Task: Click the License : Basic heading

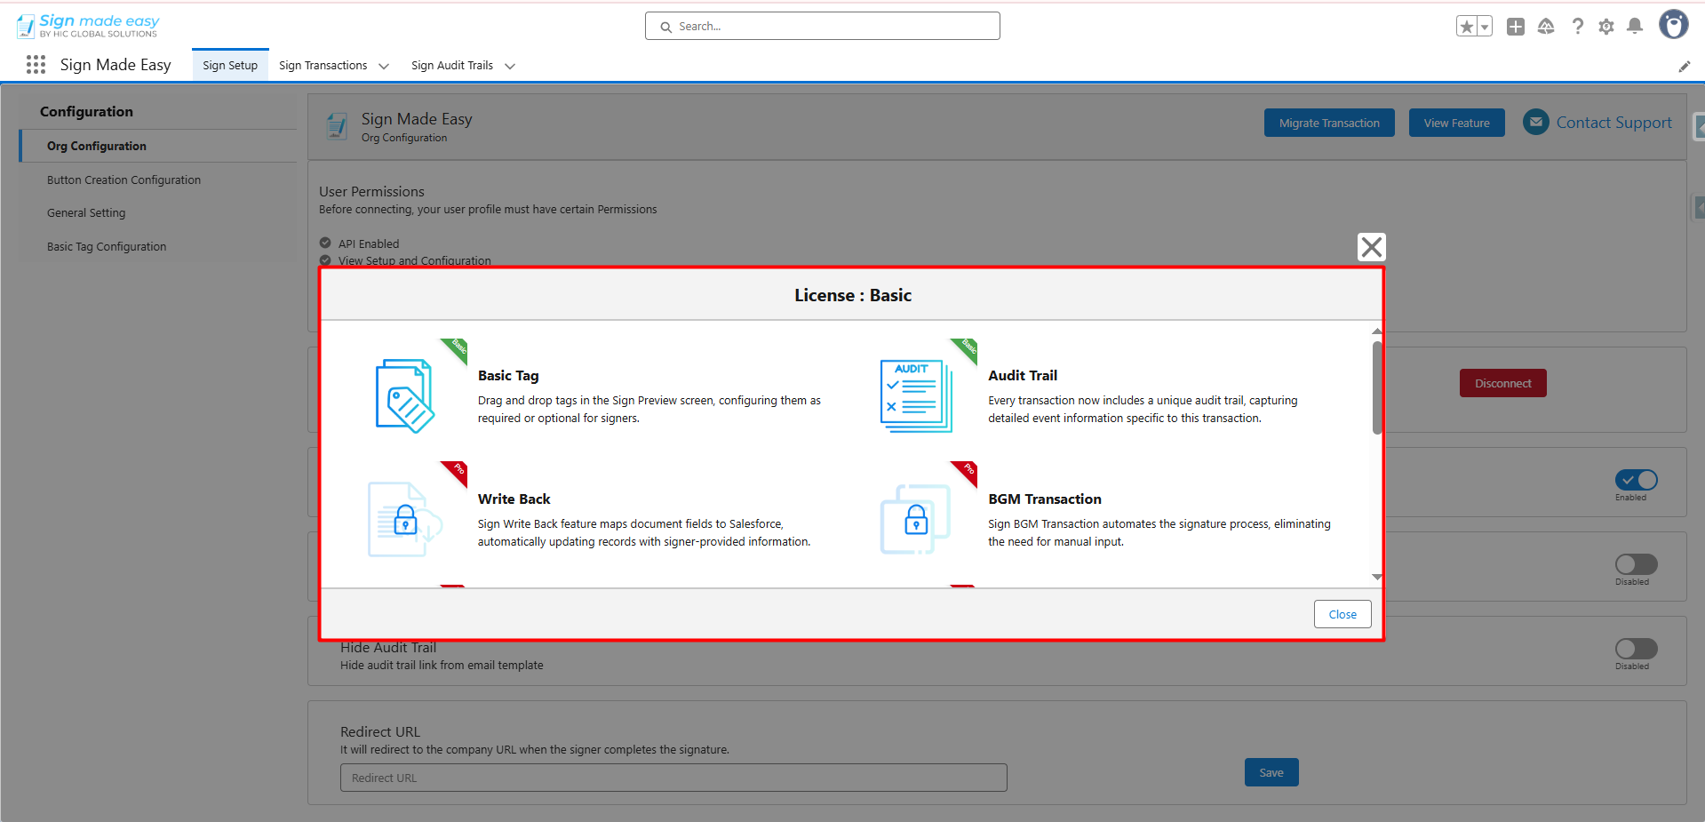Action: pyautogui.click(x=853, y=295)
